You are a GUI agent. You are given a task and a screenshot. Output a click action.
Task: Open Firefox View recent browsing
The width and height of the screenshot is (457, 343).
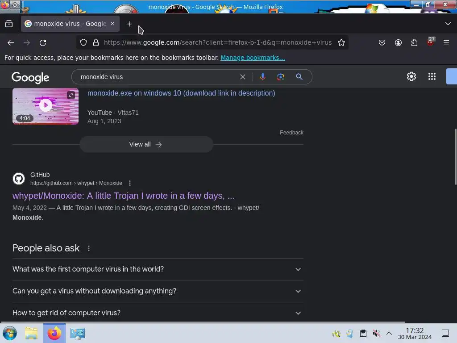coord(9,24)
